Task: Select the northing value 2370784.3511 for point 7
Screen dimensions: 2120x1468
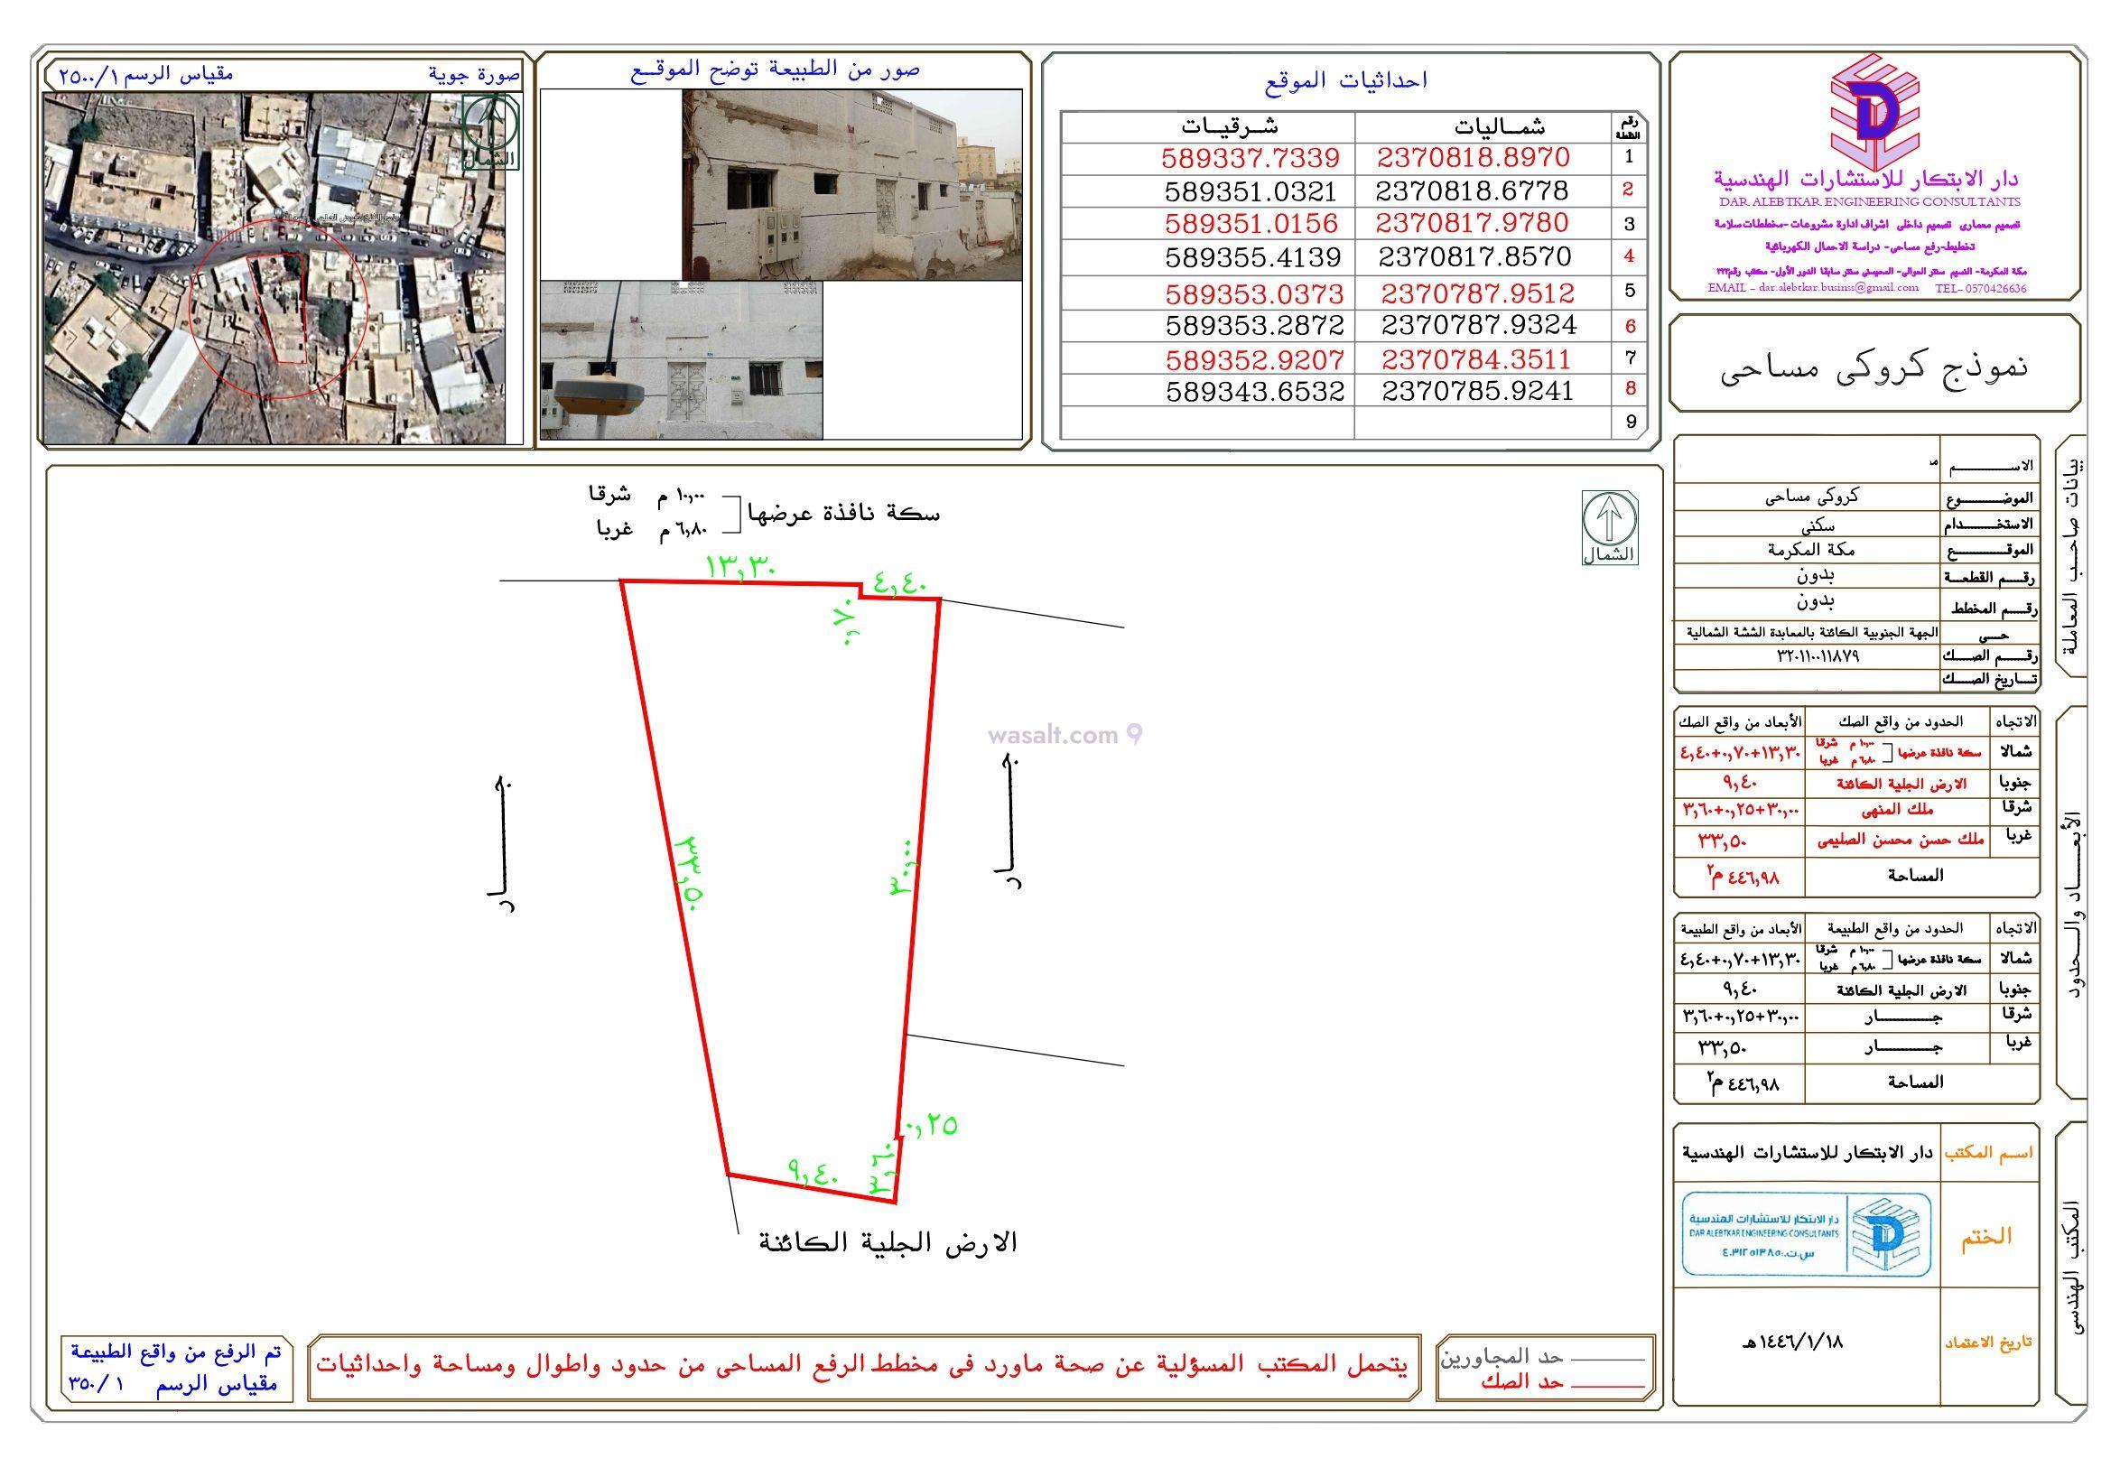Action: click(1476, 358)
